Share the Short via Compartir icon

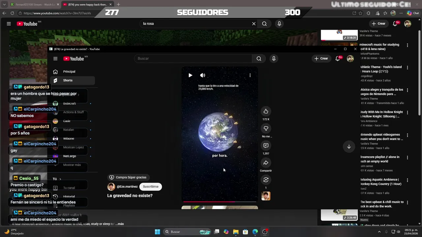tap(266, 163)
